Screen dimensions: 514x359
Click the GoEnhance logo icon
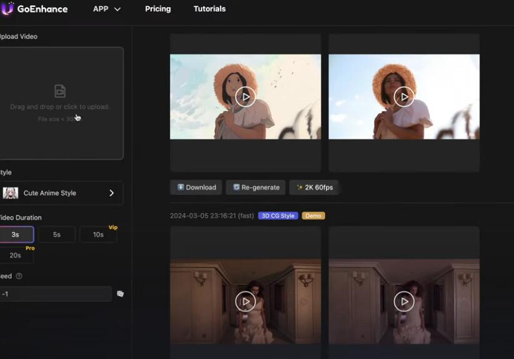[7, 9]
